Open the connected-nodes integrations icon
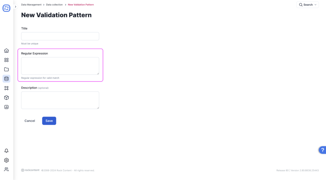Image resolution: width=326 pixels, height=180 pixels. (x=6, y=88)
